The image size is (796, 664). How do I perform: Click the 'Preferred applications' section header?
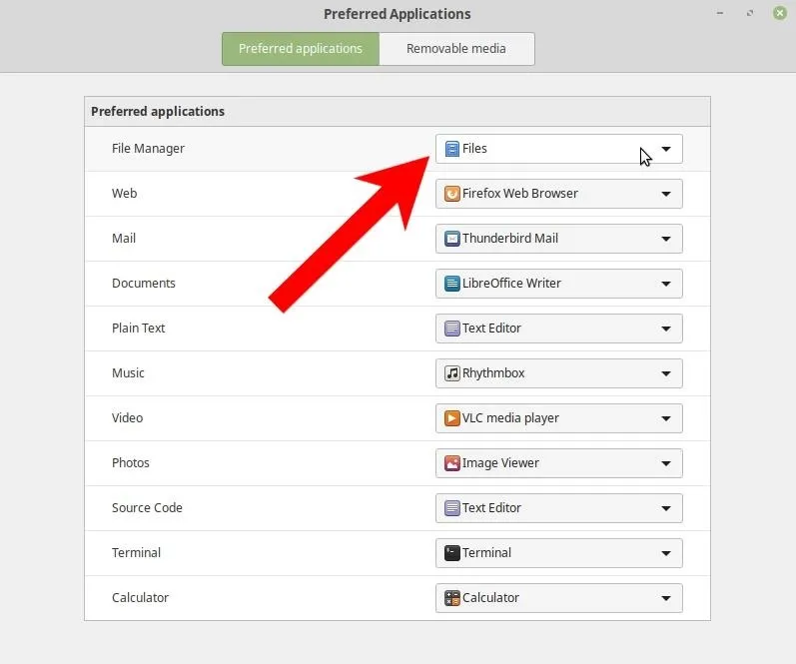pos(158,111)
